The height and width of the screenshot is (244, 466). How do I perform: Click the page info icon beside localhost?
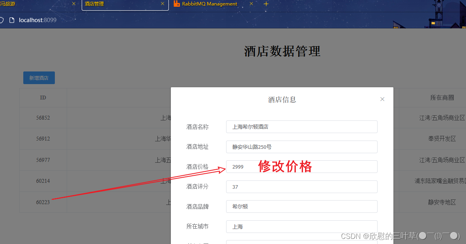tap(12, 20)
